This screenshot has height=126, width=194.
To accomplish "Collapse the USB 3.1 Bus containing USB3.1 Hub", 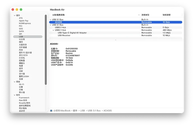I will [51, 25].
